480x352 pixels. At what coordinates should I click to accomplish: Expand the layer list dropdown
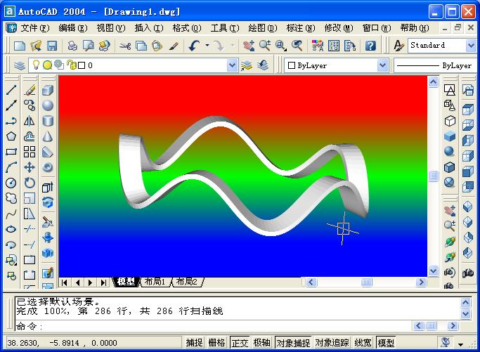click(x=233, y=65)
